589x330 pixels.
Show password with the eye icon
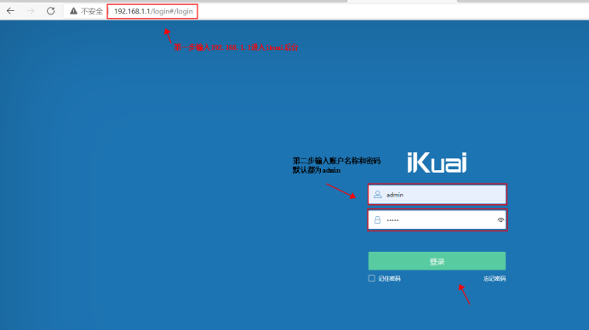coord(500,220)
